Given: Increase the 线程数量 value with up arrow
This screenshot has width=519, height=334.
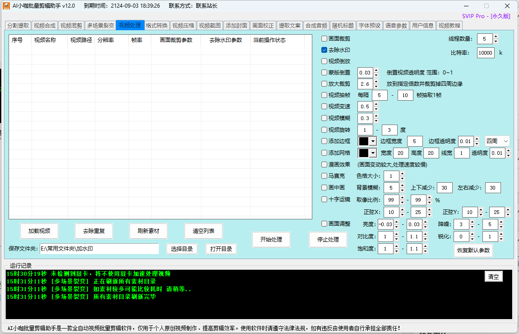Looking at the screenshot, I should (x=496, y=37).
